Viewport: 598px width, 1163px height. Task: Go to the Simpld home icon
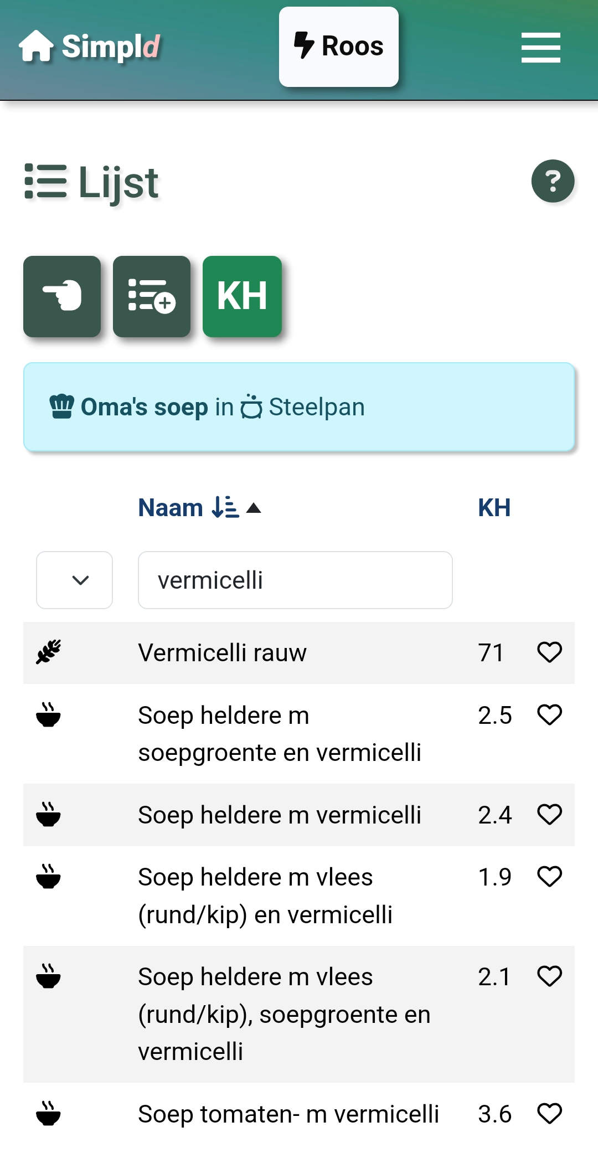click(x=37, y=47)
